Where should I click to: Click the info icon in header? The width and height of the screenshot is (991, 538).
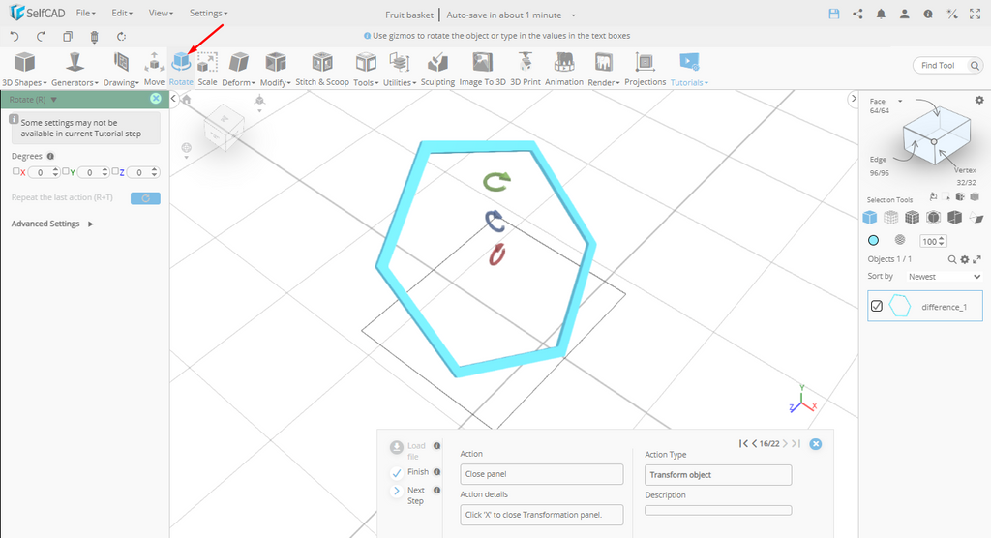(928, 14)
